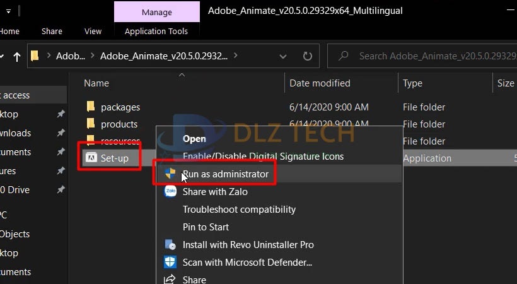Open the Home ribbon tab
517x284 pixels.
9,32
